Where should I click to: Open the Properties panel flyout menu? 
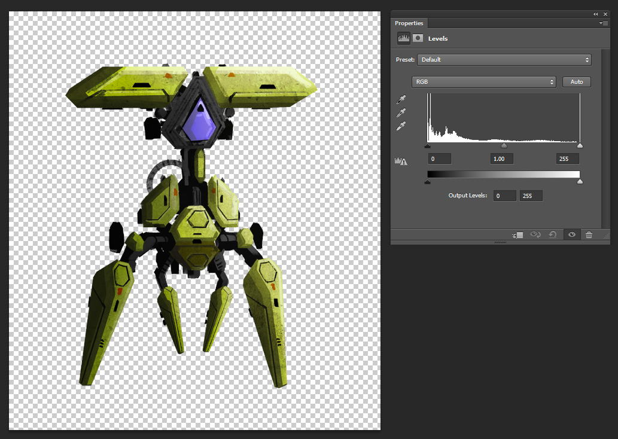[x=604, y=23]
